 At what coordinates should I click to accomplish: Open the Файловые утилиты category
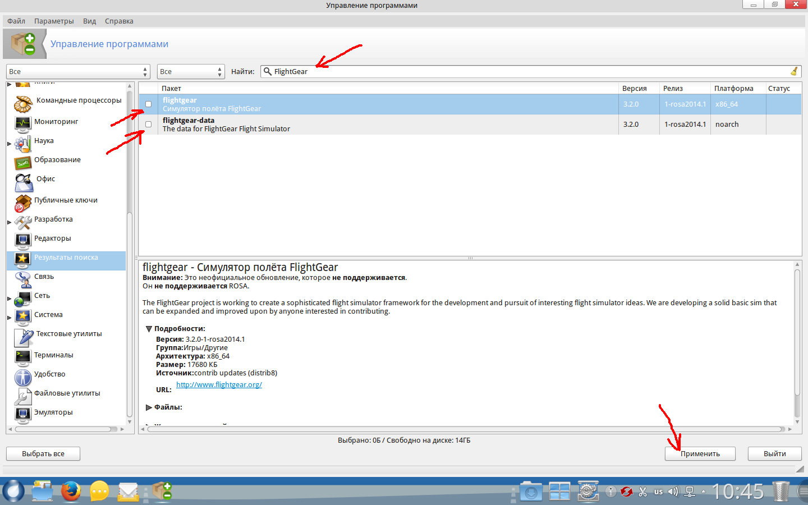click(x=67, y=393)
